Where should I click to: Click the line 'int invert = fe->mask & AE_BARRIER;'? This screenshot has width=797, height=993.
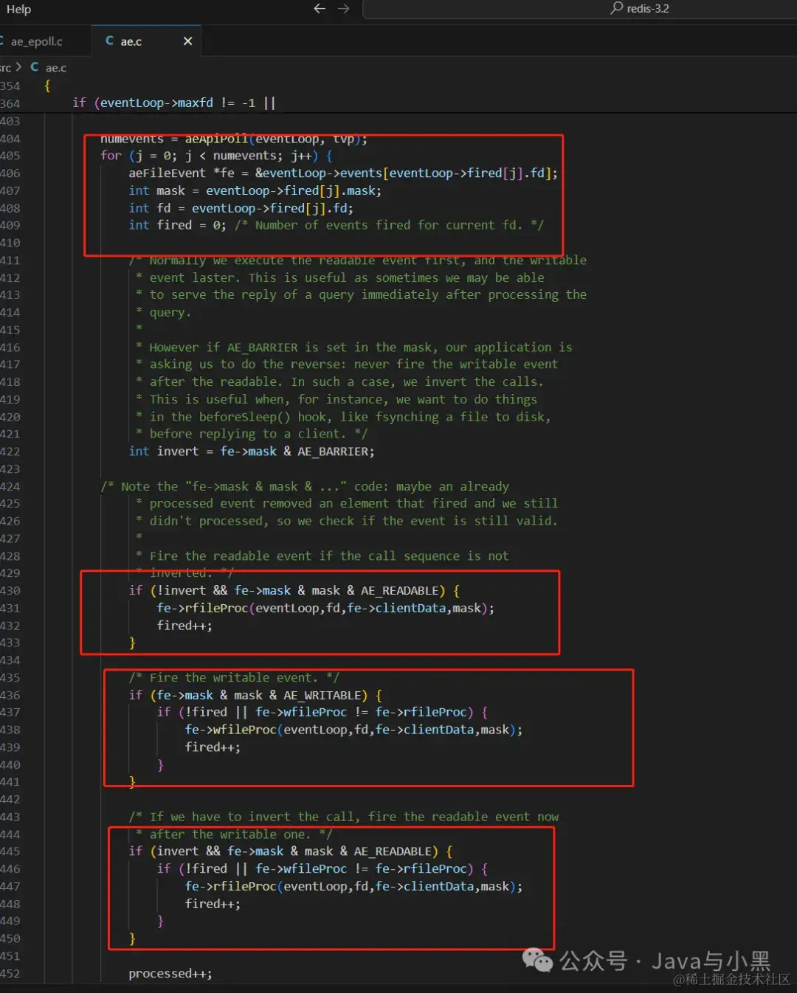pyautogui.click(x=252, y=451)
